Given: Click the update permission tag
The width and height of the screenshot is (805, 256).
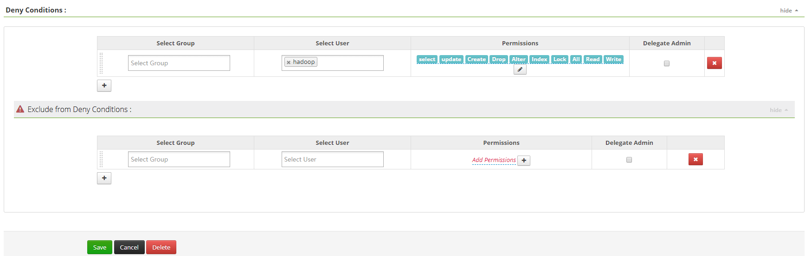Looking at the screenshot, I should tap(451, 59).
